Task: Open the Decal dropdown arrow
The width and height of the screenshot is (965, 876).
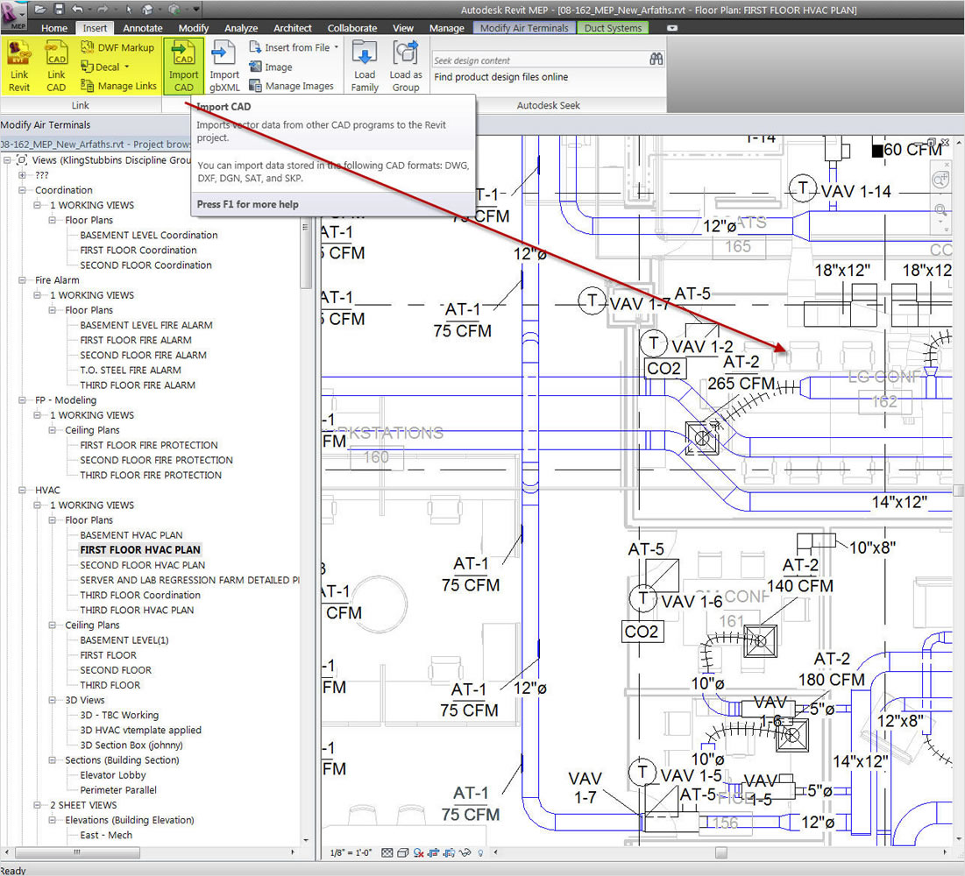Action: coord(127,67)
